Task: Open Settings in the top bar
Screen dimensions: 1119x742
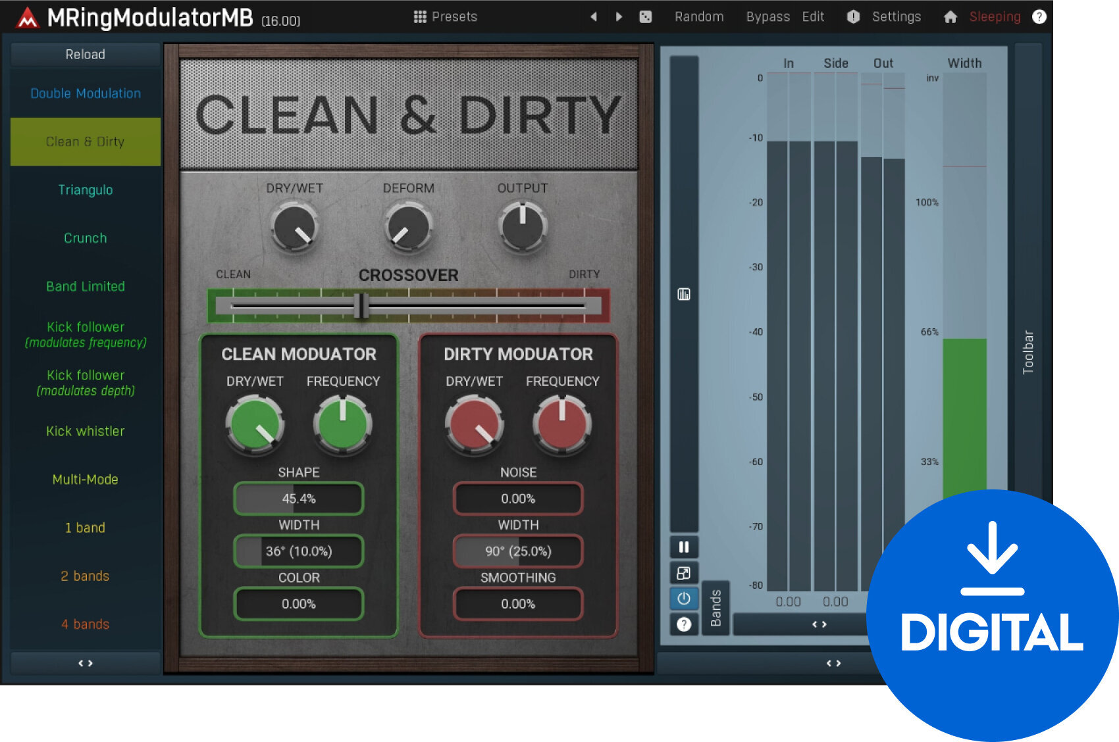Action: tap(896, 17)
